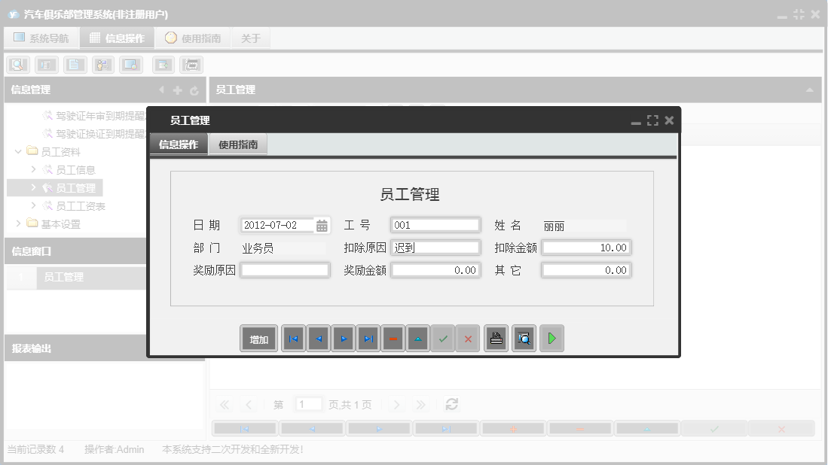828x465 pixels.
Task: Open the 日期 date picker
Action: (322, 224)
